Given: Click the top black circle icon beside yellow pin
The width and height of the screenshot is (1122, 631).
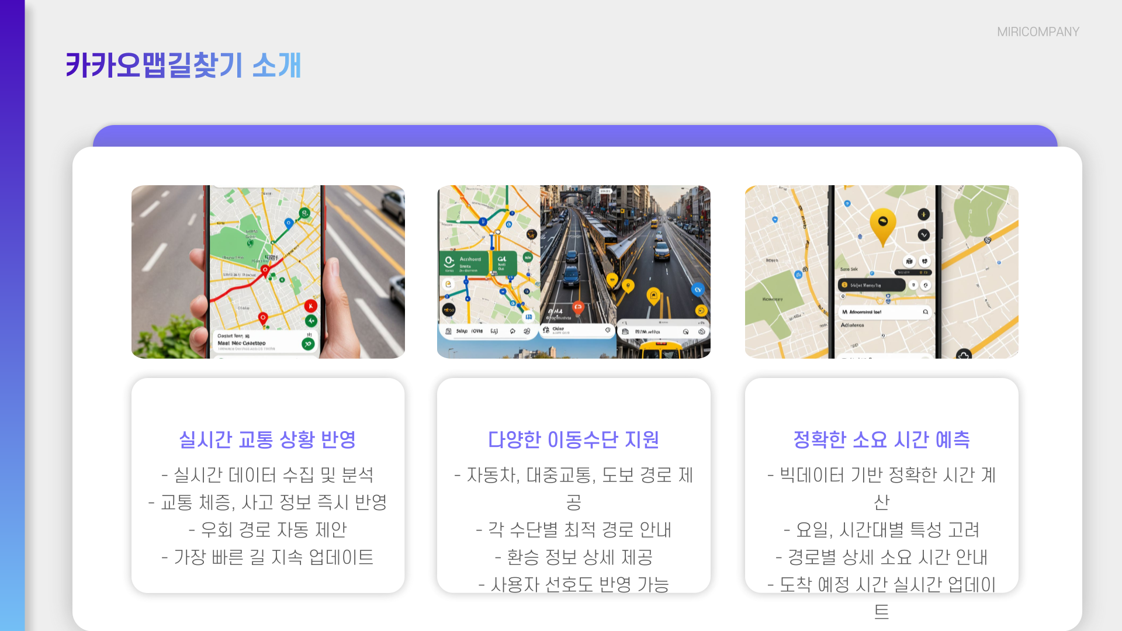Looking at the screenshot, I should pyautogui.click(x=923, y=214).
